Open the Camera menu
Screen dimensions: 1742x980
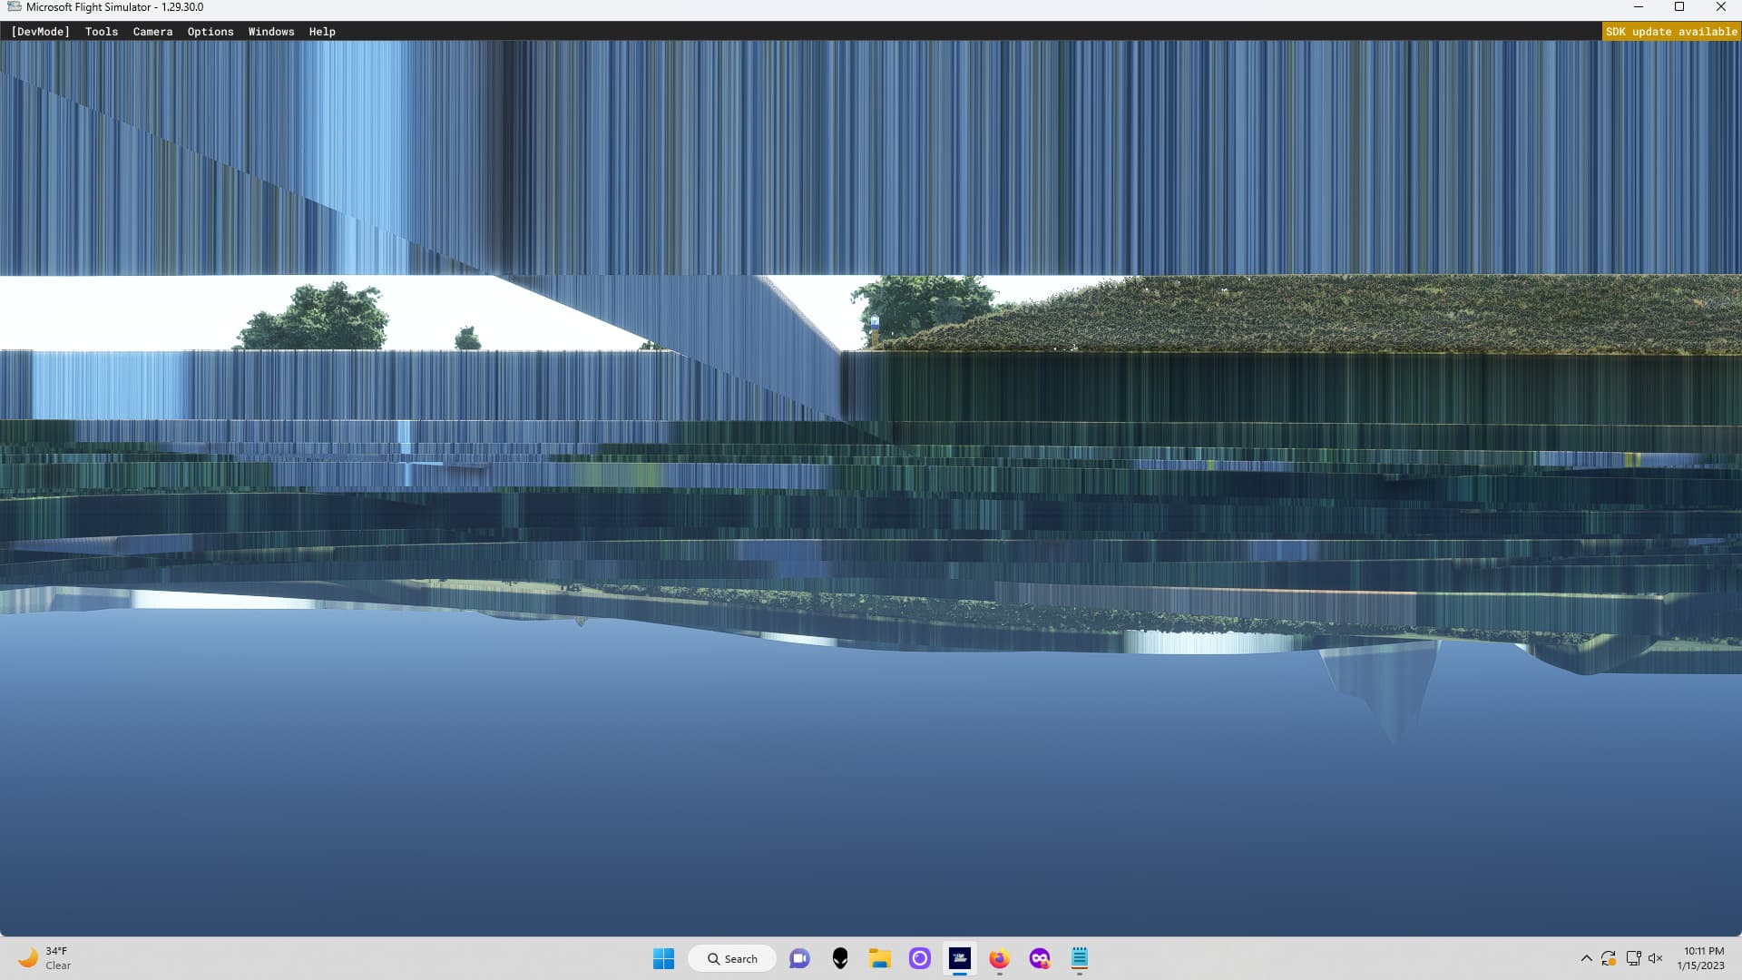click(152, 32)
